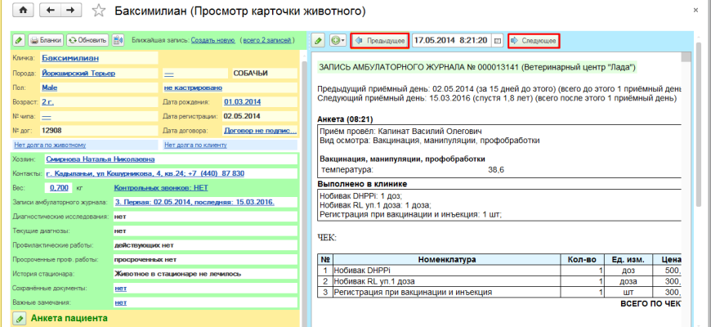Click the icon right of Обновить
The width and height of the screenshot is (711, 327).
pyautogui.click(x=118, y=40)
